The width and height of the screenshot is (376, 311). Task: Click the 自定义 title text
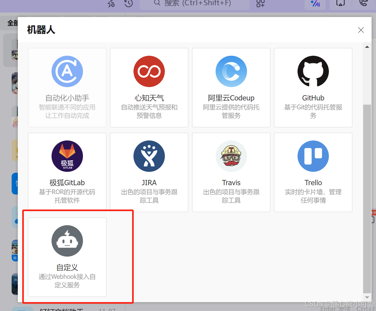67,268
